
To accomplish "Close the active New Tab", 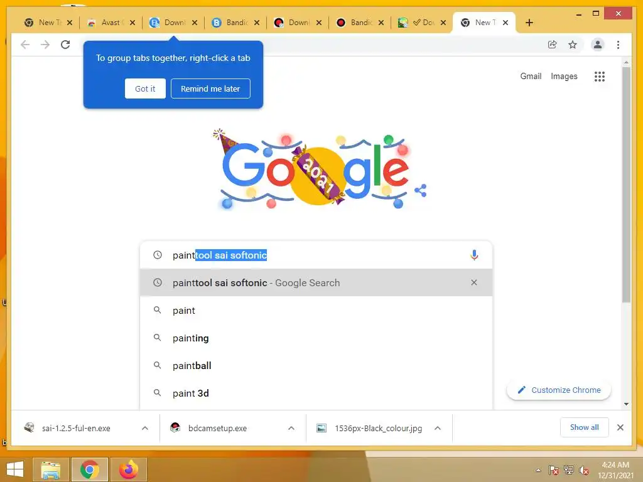I will tap(505, 23).
